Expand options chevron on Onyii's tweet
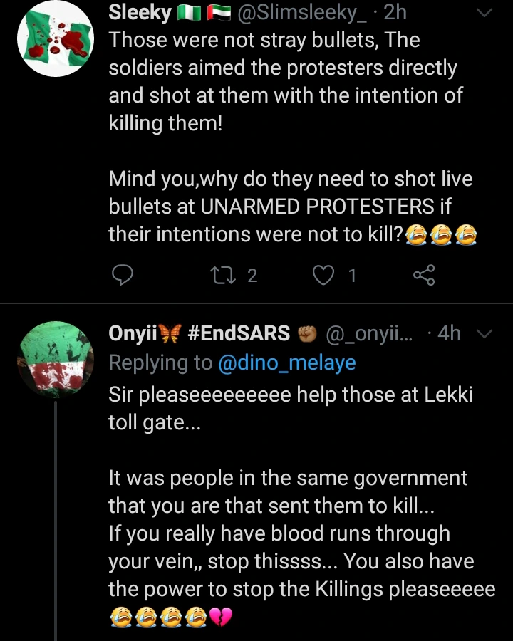The height and width of the screenshot is (641, 513). pos(484,333)
